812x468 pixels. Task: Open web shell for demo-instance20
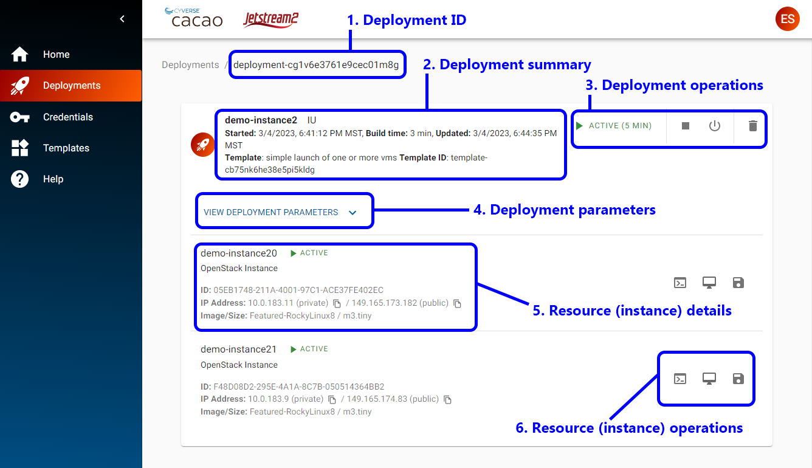point(680,283)
